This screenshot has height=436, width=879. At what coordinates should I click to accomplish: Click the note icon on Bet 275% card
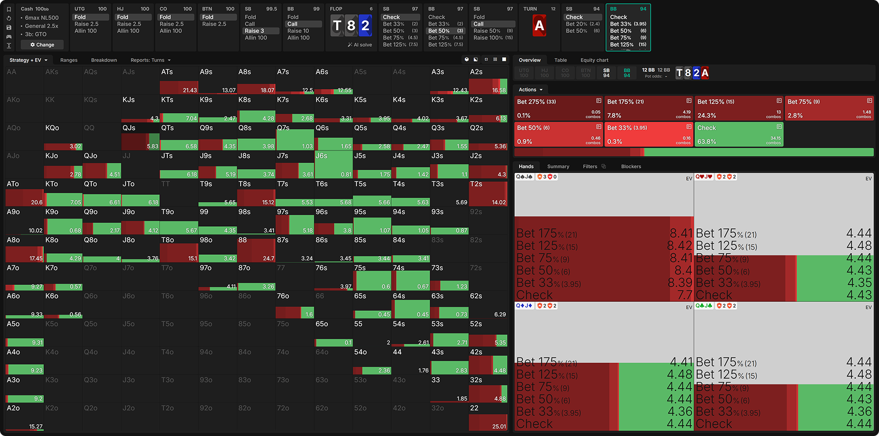[599, 101]
